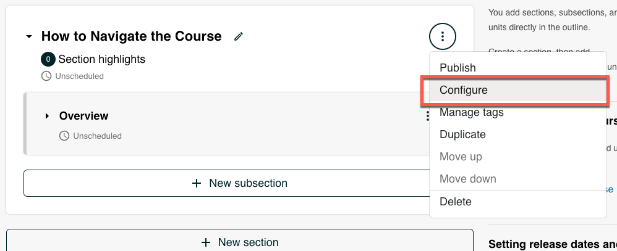Collapse the How to Navigate the Course section
Screen dimensions: 617x251
point(29,37)
